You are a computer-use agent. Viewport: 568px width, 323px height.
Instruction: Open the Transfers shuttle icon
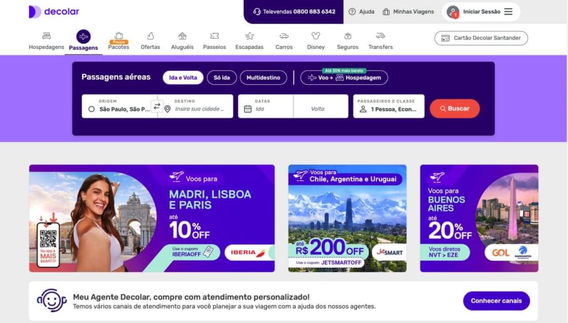381,36
